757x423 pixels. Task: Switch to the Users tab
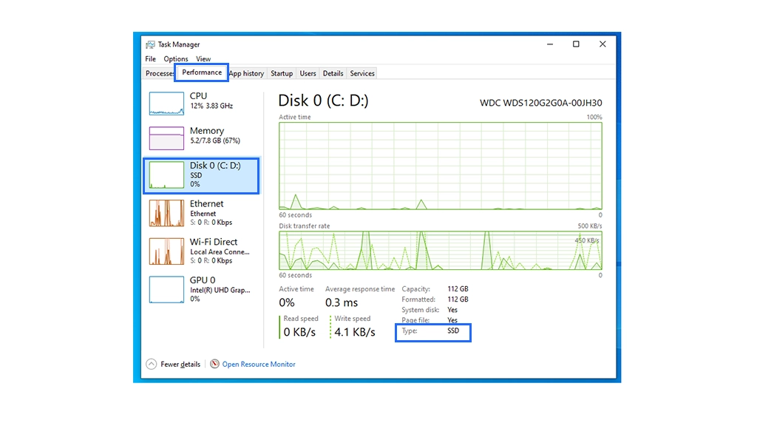pyautogui.click(x=308, y=73)
